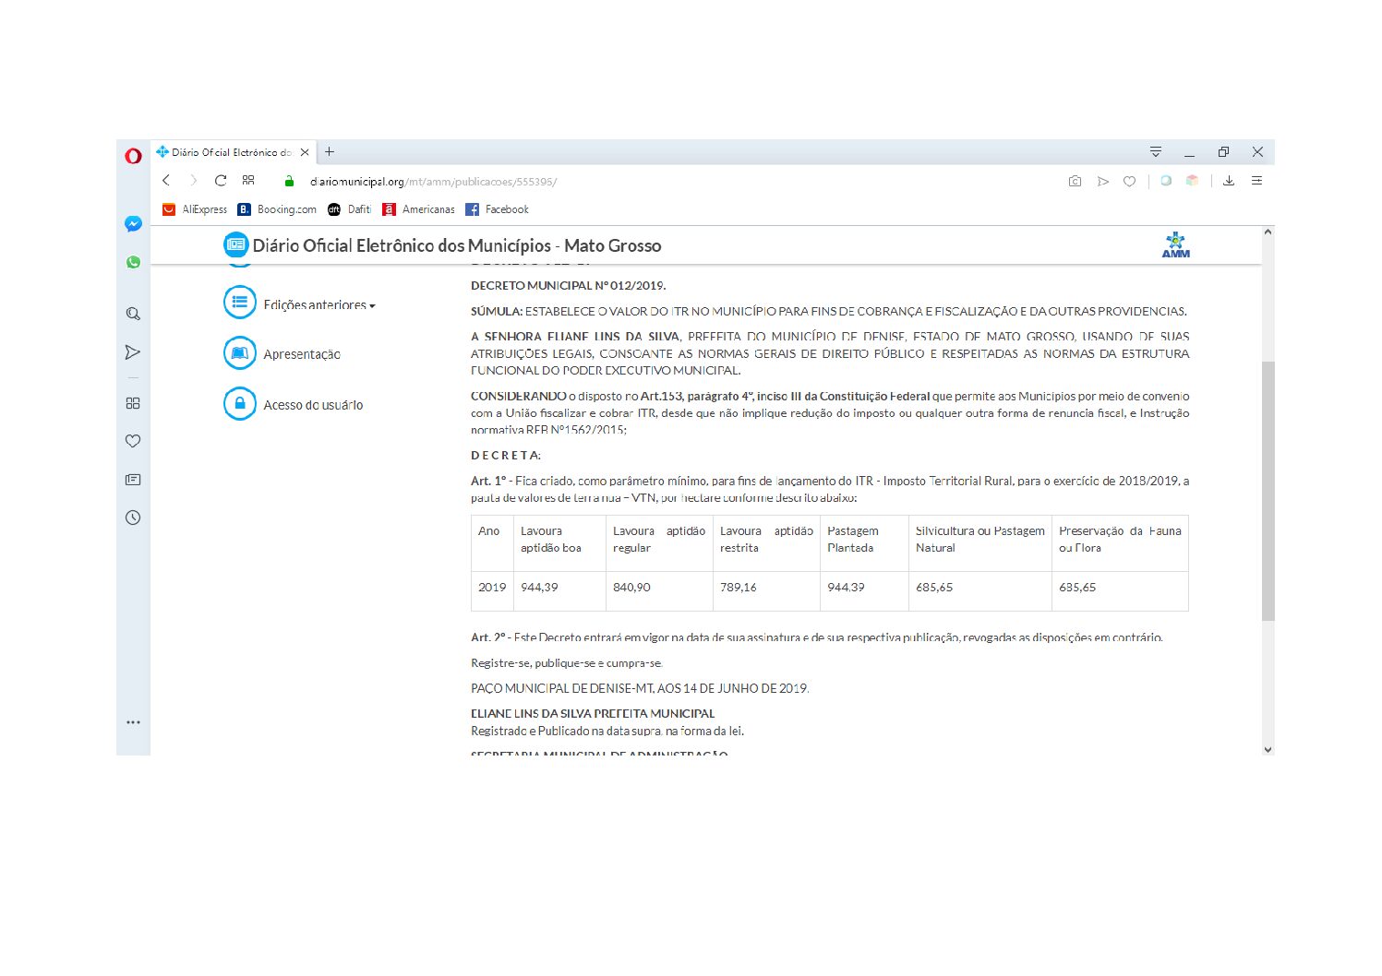1382x976 pixels.
Task: Reload the current page
Action: coord(221,181)
